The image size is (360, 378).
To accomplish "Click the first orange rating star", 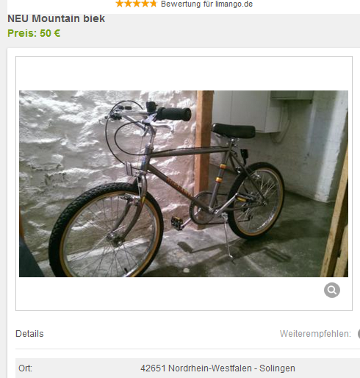I will (120, 4).
